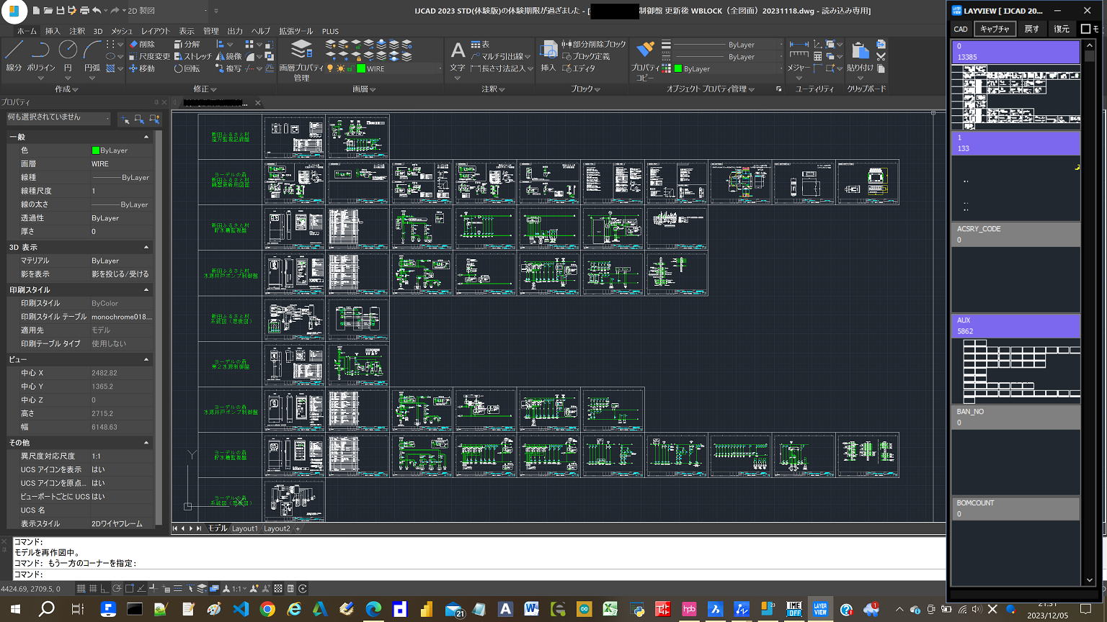The width and height of the screenshot is (1107, 622).
Task: Switch to the Layout1 tab
Action: (244, 528)
